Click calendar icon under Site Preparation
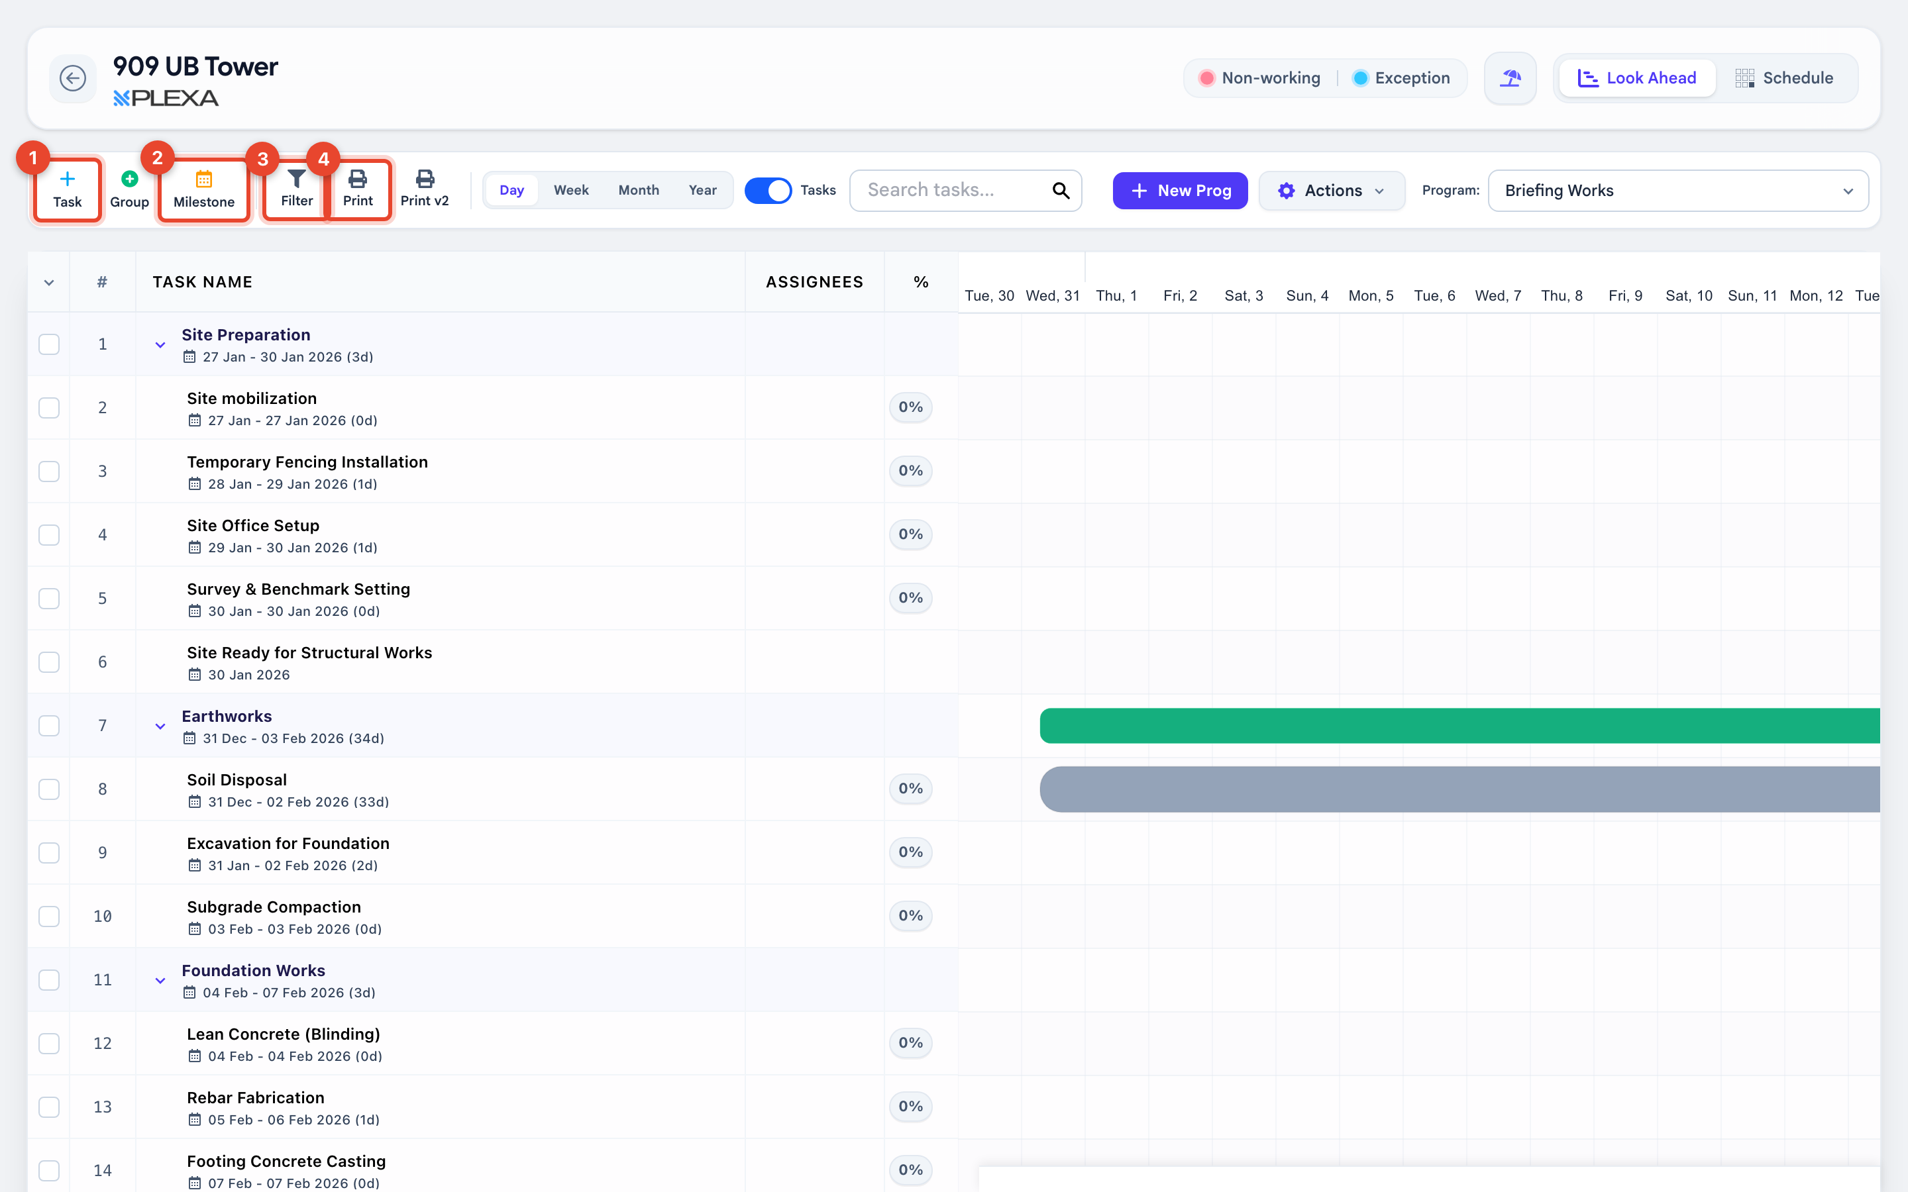1908x1192 pixels. 189,357
